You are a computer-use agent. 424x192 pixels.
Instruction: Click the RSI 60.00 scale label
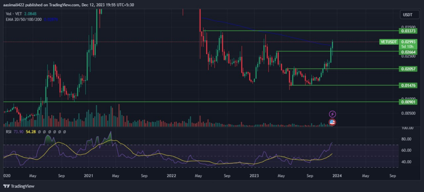point(407,150)
